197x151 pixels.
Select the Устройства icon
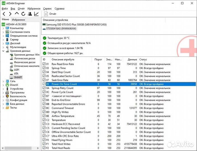tap(7, 89)
